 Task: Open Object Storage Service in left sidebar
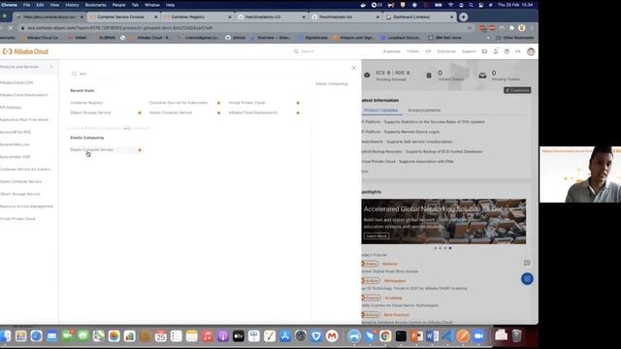click(x=19, y=194)
